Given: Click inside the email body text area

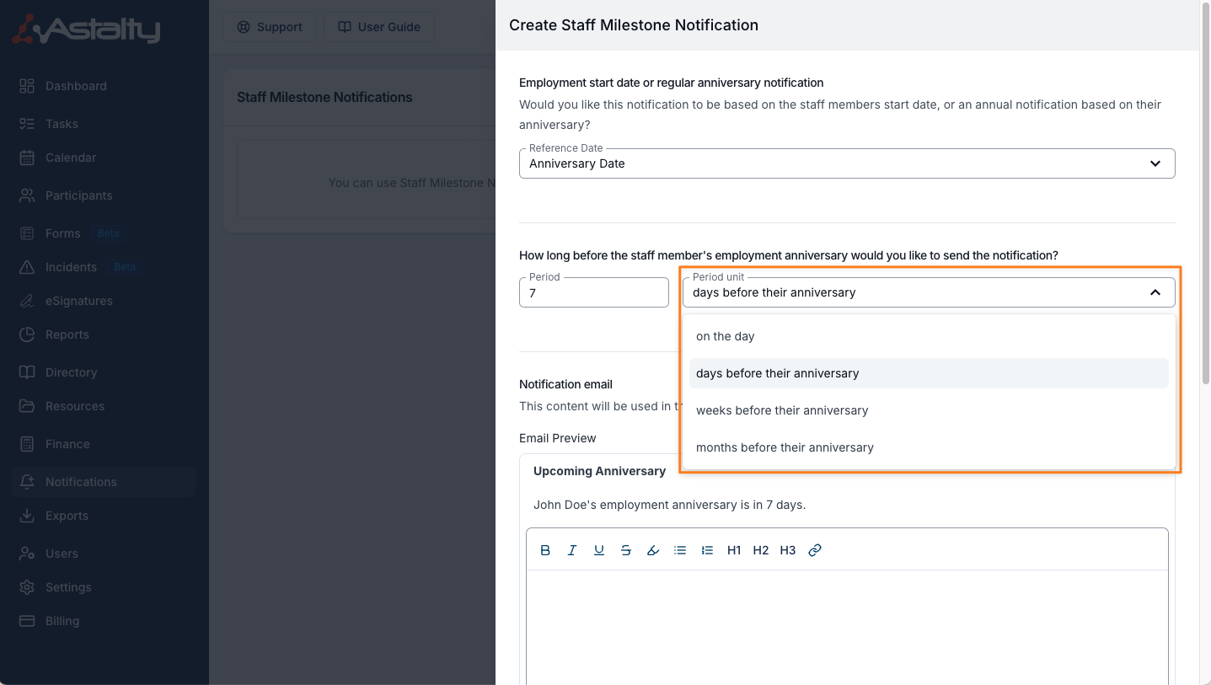Looking at the screenshot, I should click(846, 623).
